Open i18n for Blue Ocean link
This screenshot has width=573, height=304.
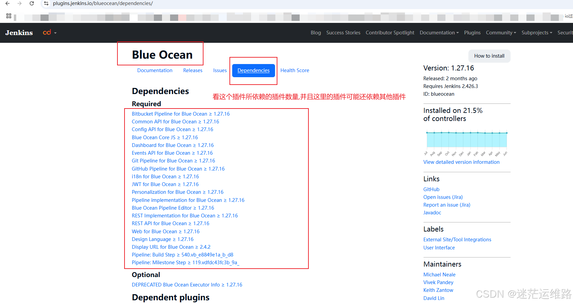165,177
